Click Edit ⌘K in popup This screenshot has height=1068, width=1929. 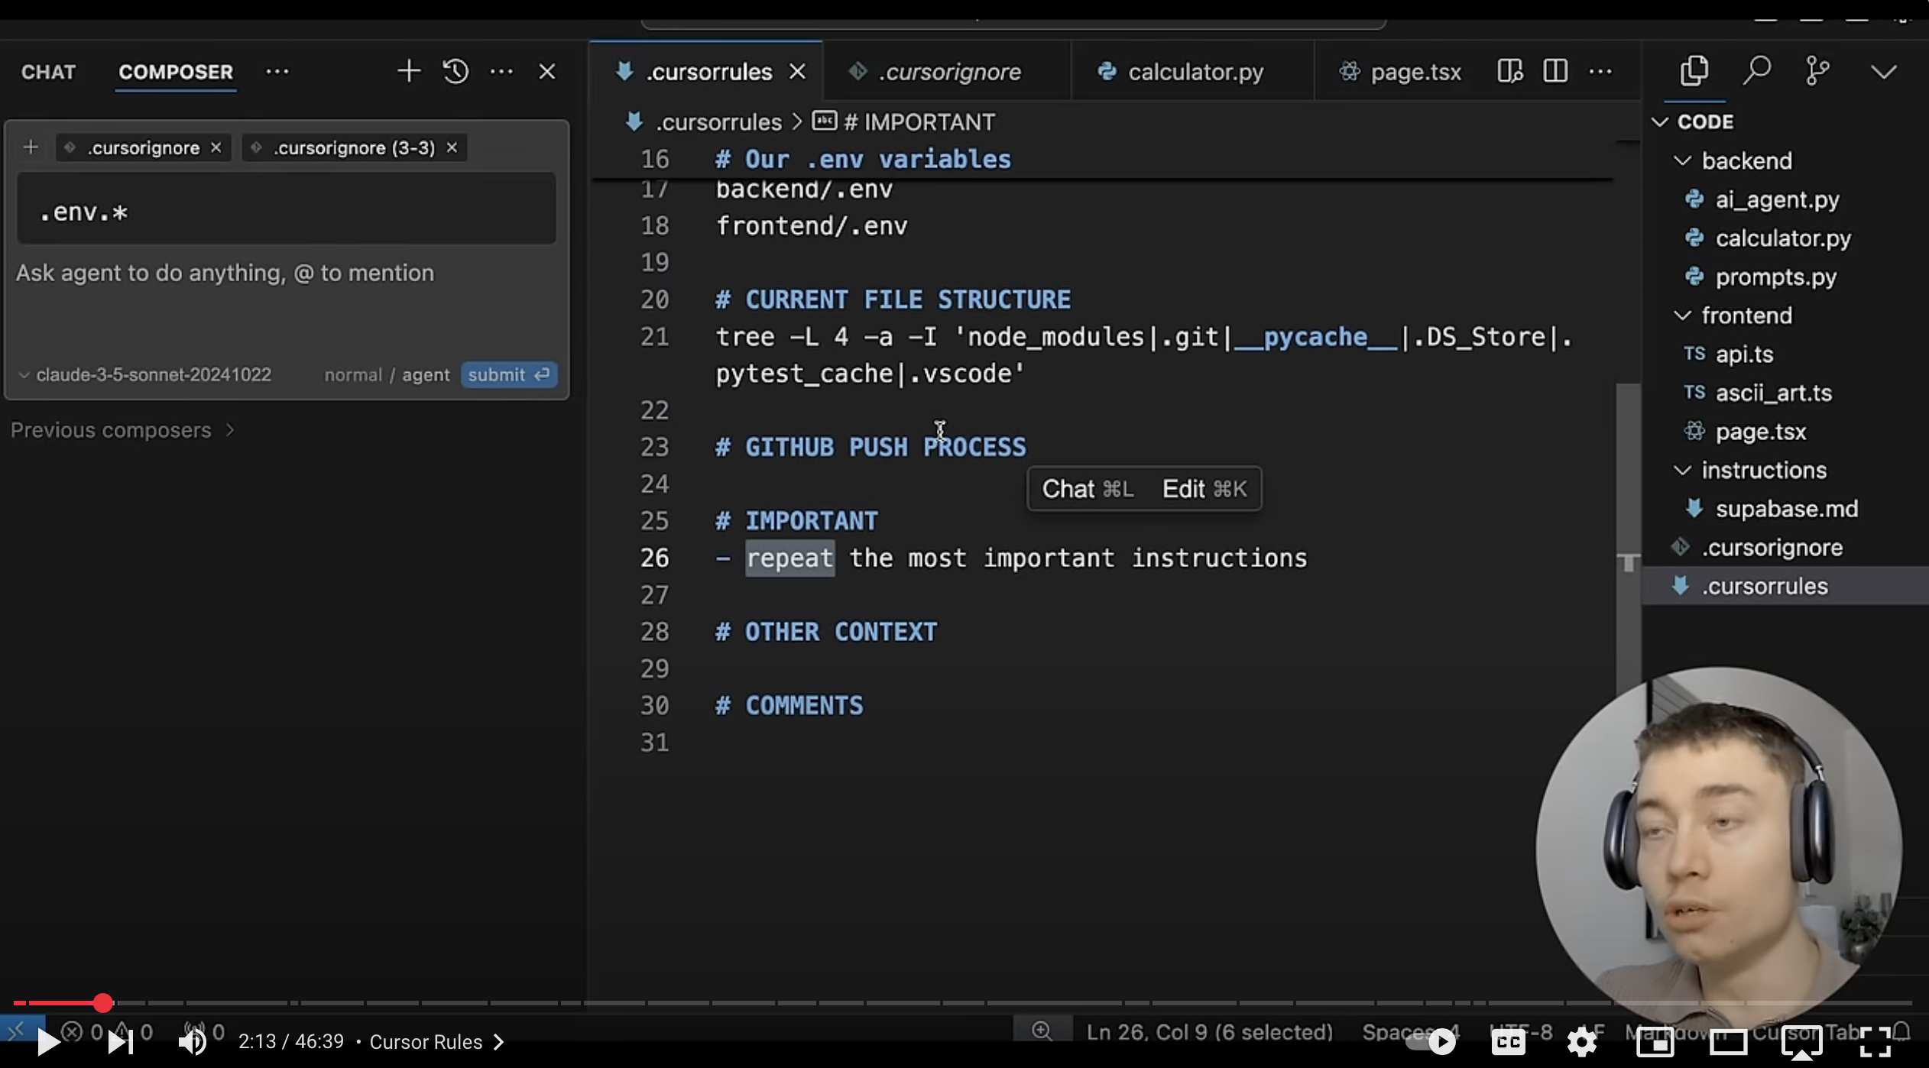point(1204,489)
